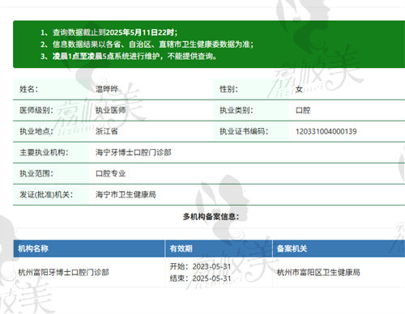Screen dimensions: 405x314
Task: Select the value 执业医师
Action: [110, 110]
